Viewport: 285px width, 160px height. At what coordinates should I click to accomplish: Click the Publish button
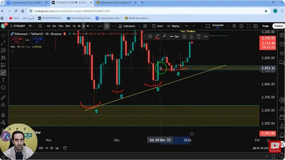[279, 26]
